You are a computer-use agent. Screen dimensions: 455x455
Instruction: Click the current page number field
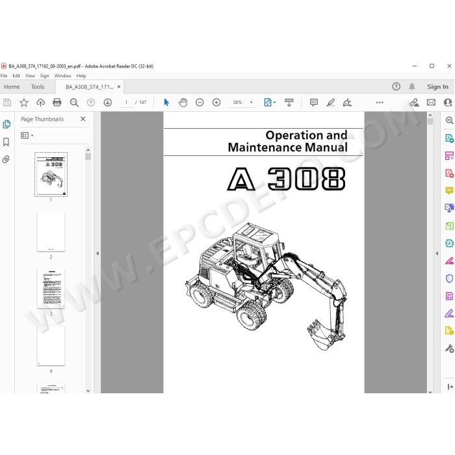coord(126,103)
